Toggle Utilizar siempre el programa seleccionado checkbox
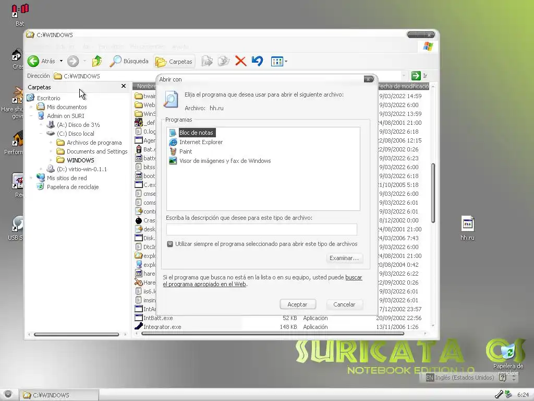534x401 pixels. pyautogui.click(x=170, y=244)
